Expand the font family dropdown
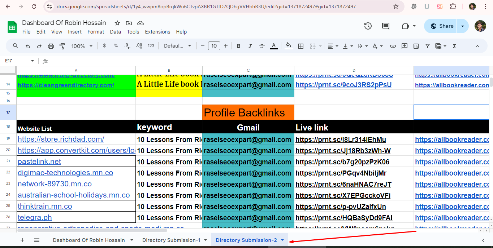The width and height of the screenshot is (493, 248). [x=177, y=46]
